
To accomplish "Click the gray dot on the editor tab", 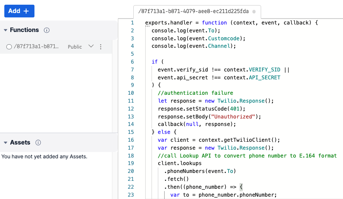I will coord(254,11).
